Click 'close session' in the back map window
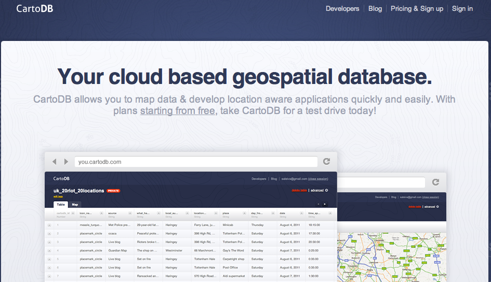The height and width of the screenshot is (282, 491). coord(431,197)
